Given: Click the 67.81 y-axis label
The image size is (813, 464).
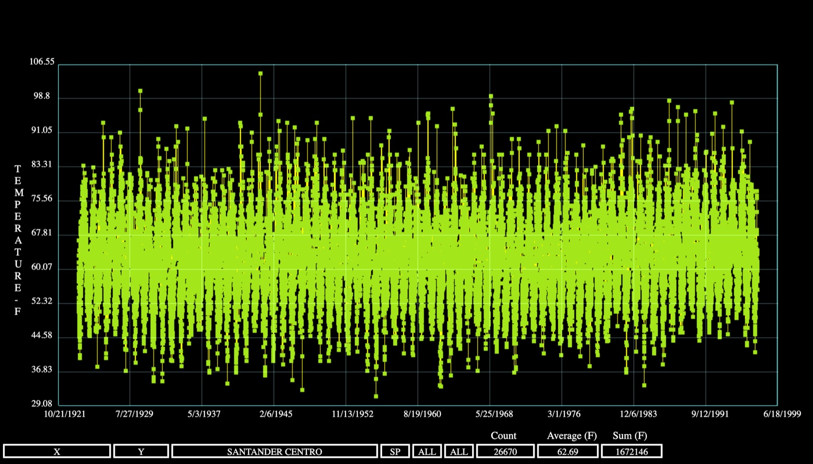Looking at the screenshot, I should (42, 233).
